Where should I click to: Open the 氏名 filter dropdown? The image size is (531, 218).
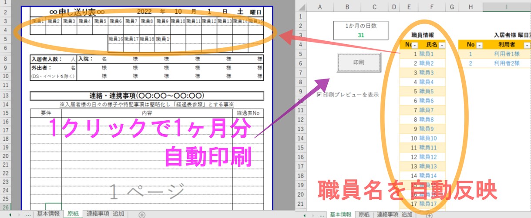pyautogui.click(x=442, y=45)
